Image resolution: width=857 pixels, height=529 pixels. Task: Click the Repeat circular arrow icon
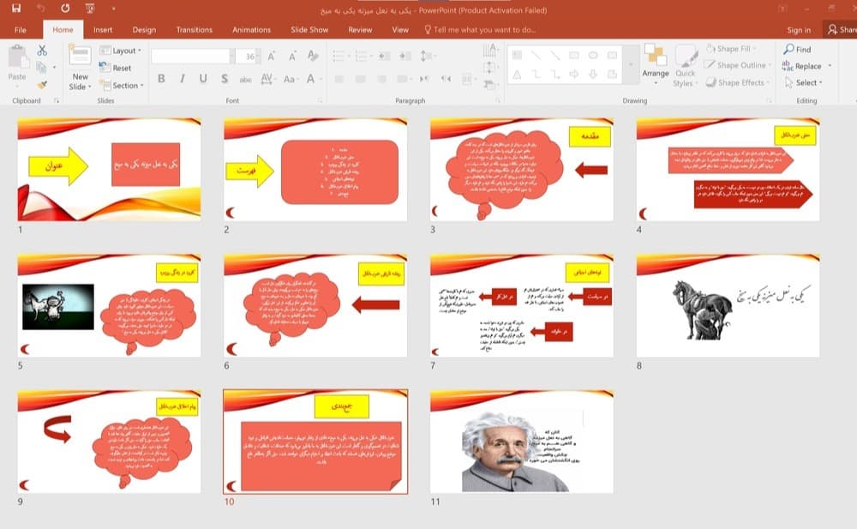(66, 9)
